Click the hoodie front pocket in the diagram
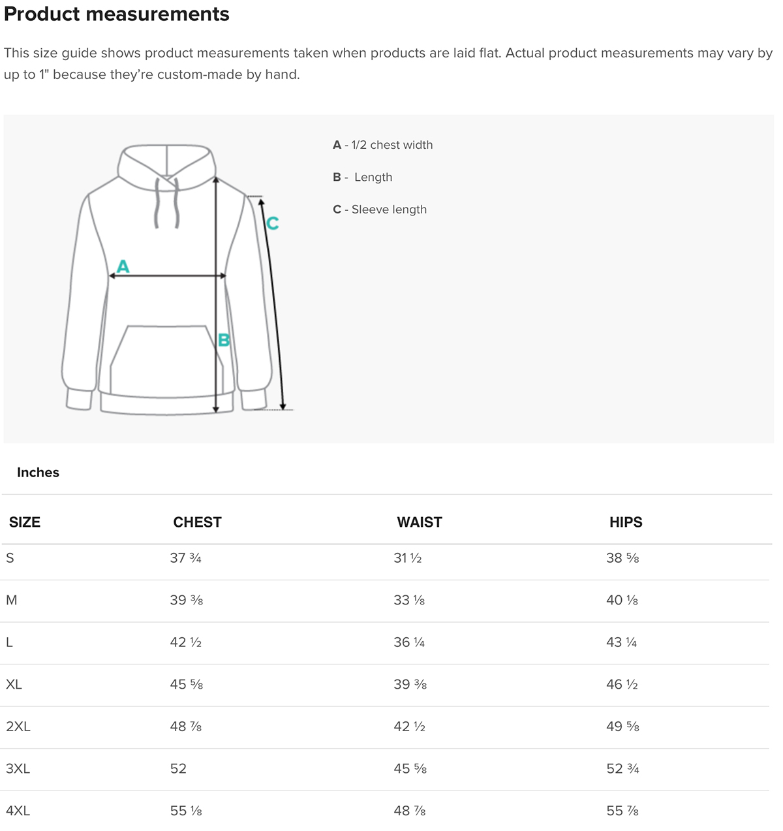Image resolution: width=783 pixels, height=831 pixels. coord(166,358)
